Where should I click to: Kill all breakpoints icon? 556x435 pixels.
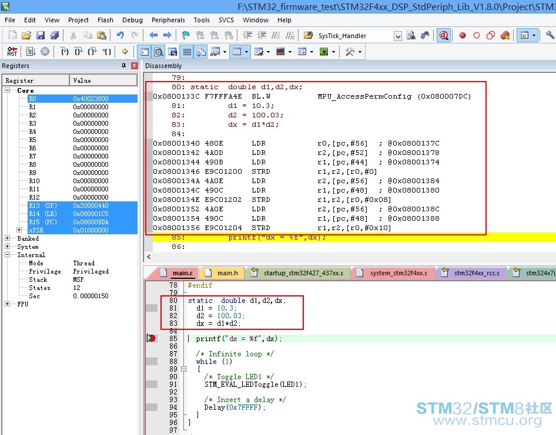[505, 35]
